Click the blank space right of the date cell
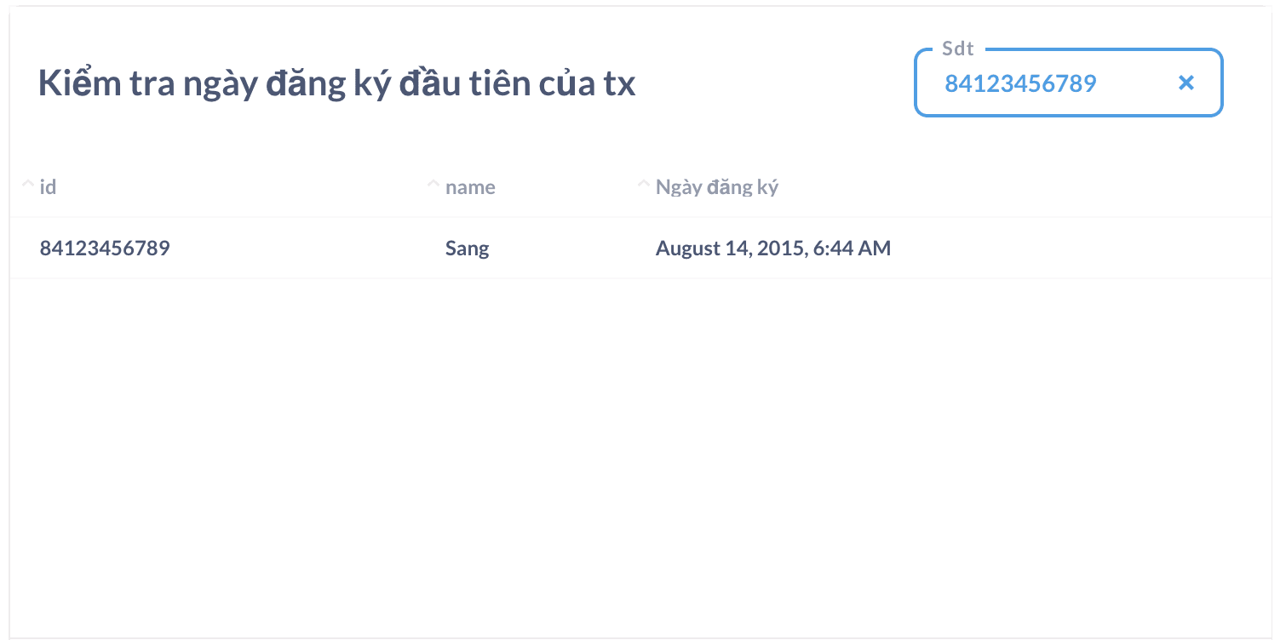Image resolution: width=1286 pixels, height=640 pixels. (1065, 249)
